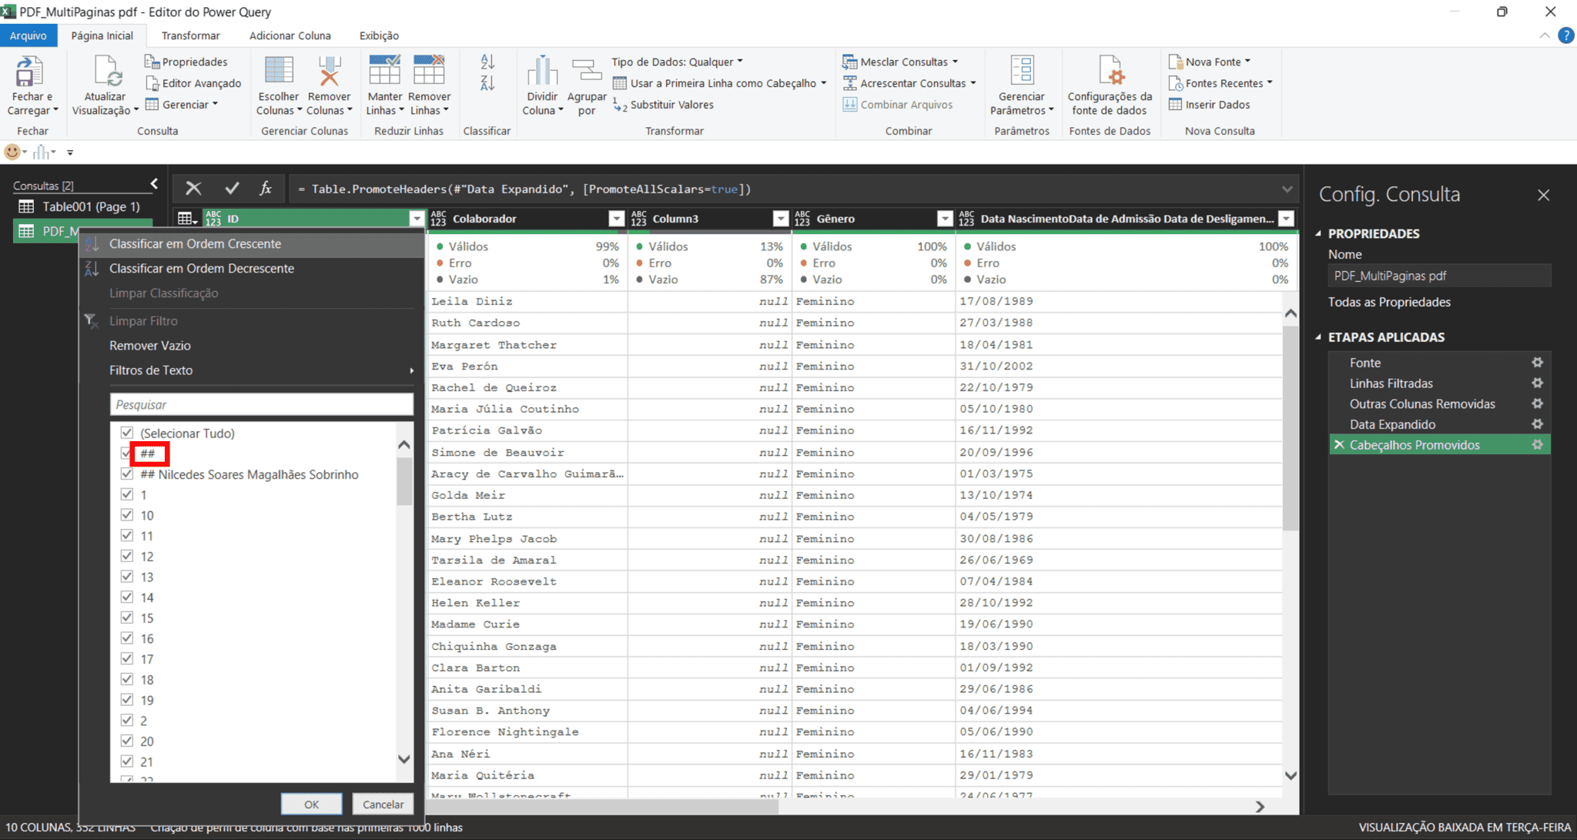Switch to the Transformar ribbon tab

click(x=190, y=35)
